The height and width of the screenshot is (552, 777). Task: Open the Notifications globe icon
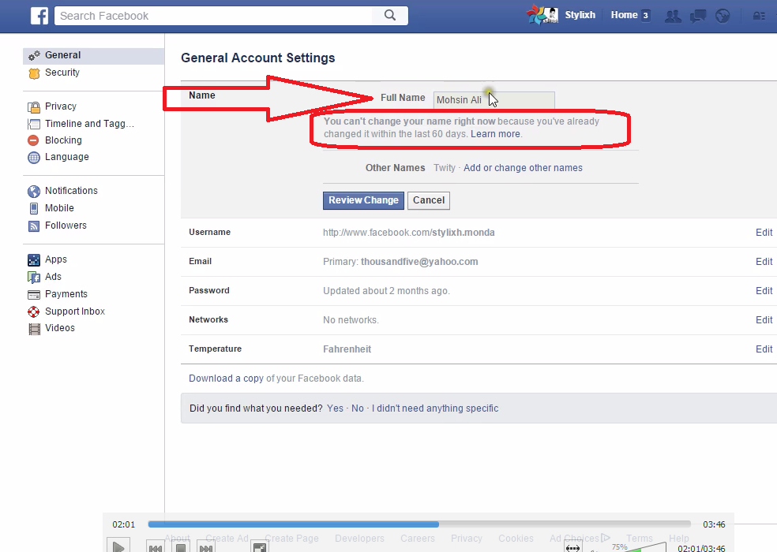tap(723, 17)
